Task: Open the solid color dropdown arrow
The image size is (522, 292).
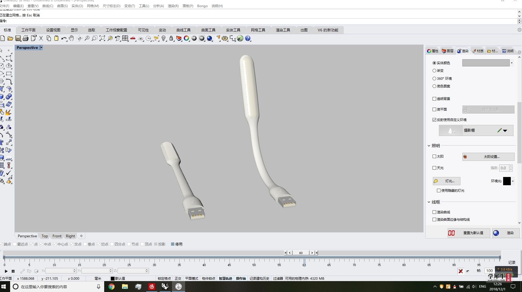Action: 512,63
